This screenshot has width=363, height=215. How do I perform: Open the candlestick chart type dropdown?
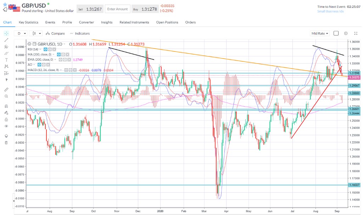(x=37, y=33)
